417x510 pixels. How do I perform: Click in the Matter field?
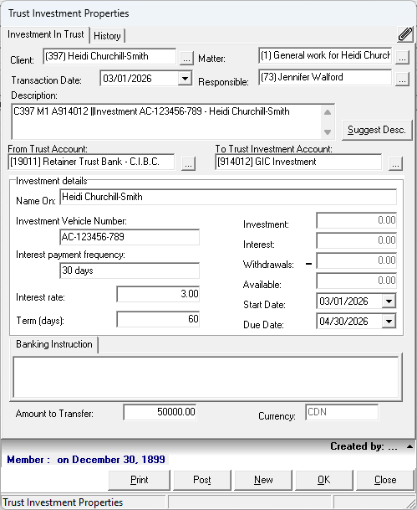coord(325,55)
